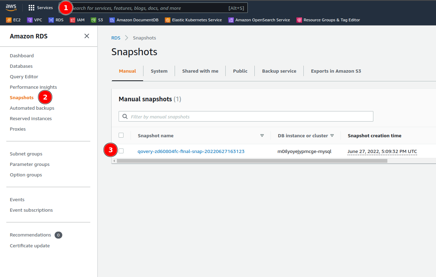436x277 pixels.
Task: Open Elastic Kubernetes Service shortcut
Action: pos(193,20)
